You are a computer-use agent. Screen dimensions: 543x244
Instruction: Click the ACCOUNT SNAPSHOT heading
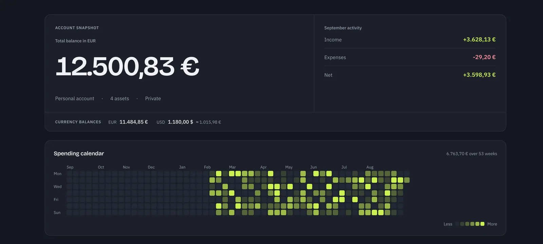pos(77,28)
